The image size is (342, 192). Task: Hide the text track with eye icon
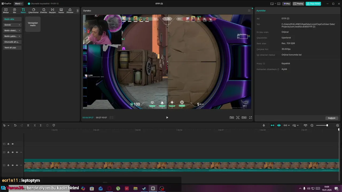(13, 144)
